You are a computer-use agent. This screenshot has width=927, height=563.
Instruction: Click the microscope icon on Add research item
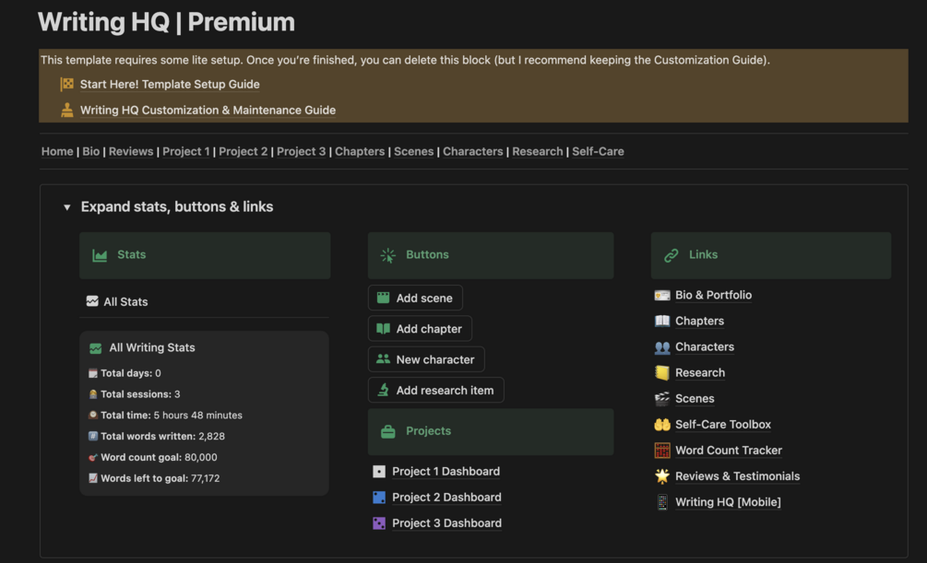pos(384,390)
